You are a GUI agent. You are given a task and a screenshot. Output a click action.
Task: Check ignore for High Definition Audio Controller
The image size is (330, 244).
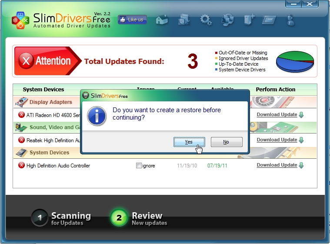point(139,166)
